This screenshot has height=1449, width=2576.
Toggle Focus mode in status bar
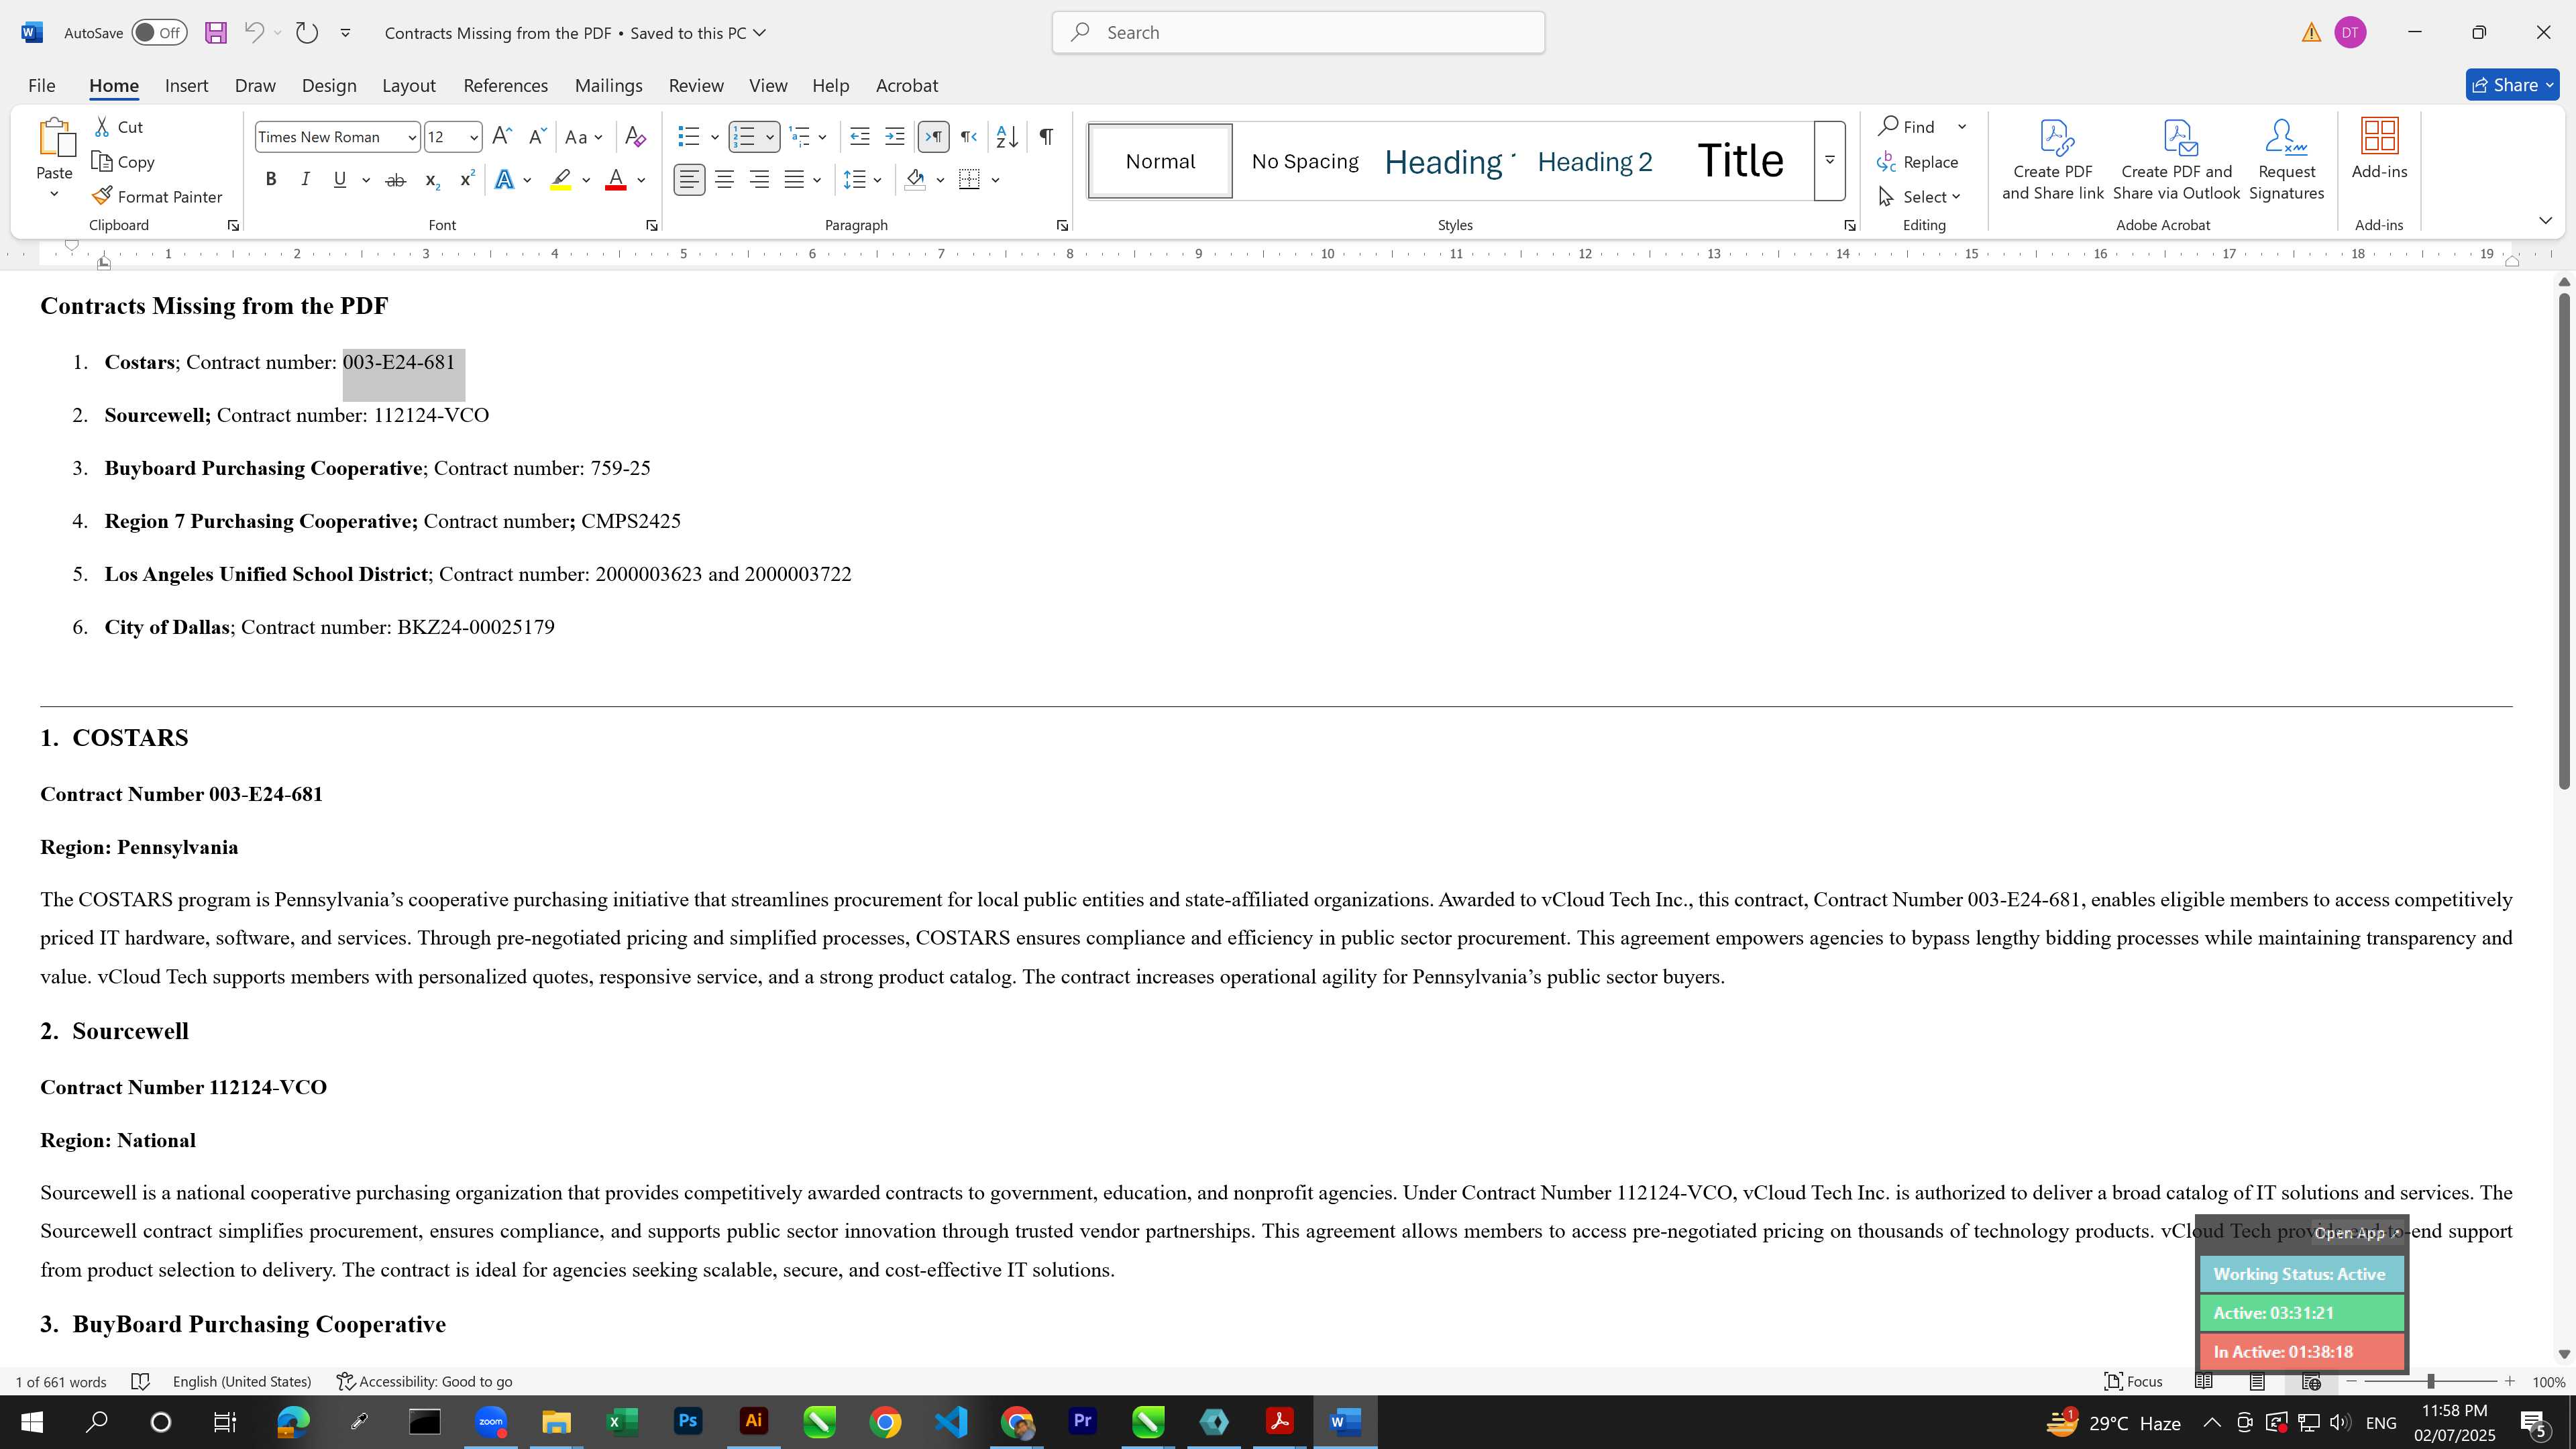2133,1381
